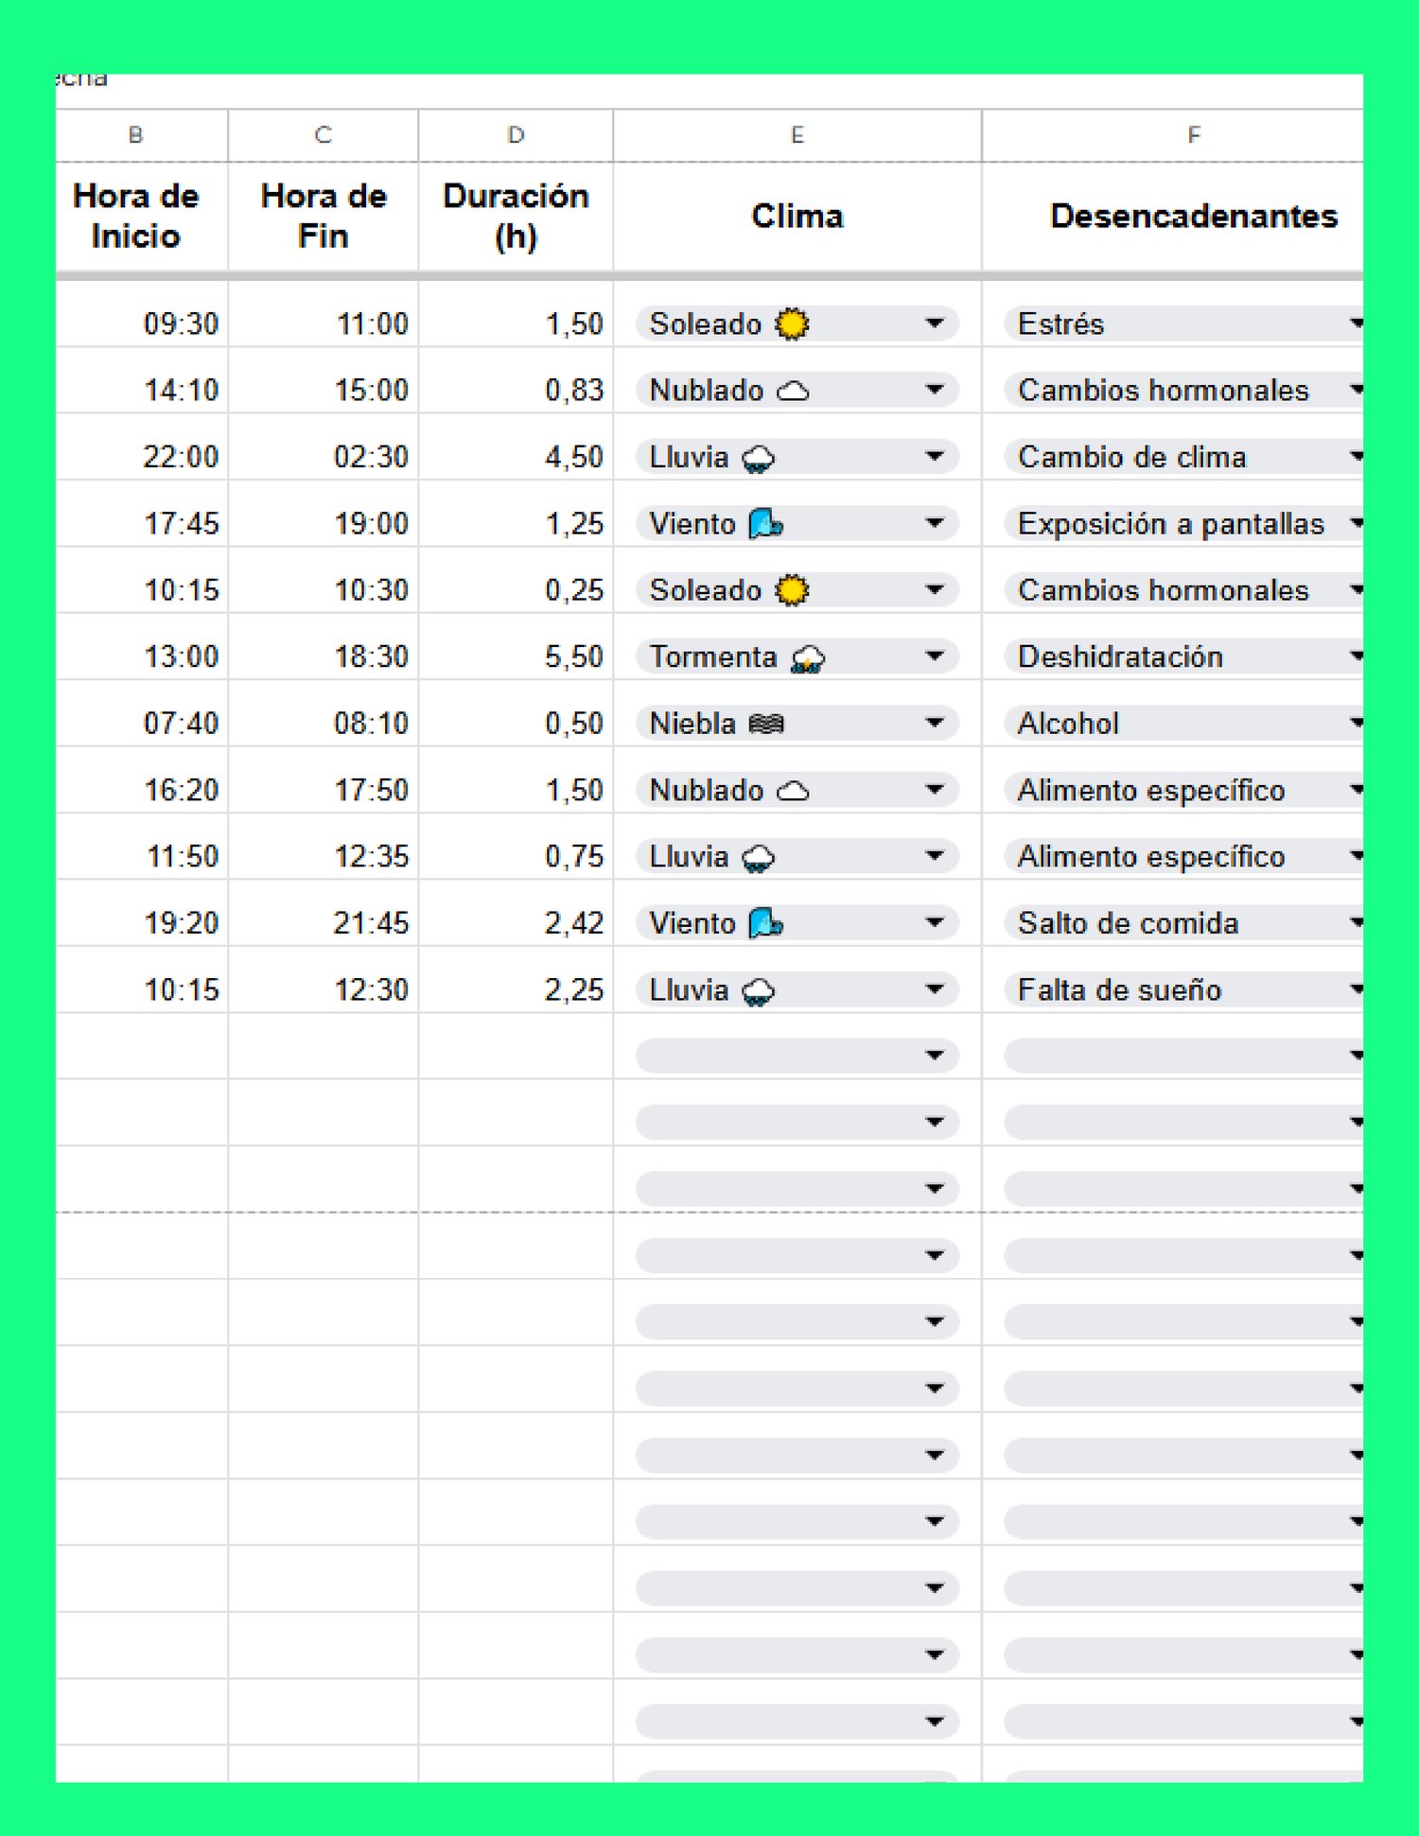The image size is (1419, 1836).
Task: Click the Deshidratación trigger chip
Action: coord(1119,656)
